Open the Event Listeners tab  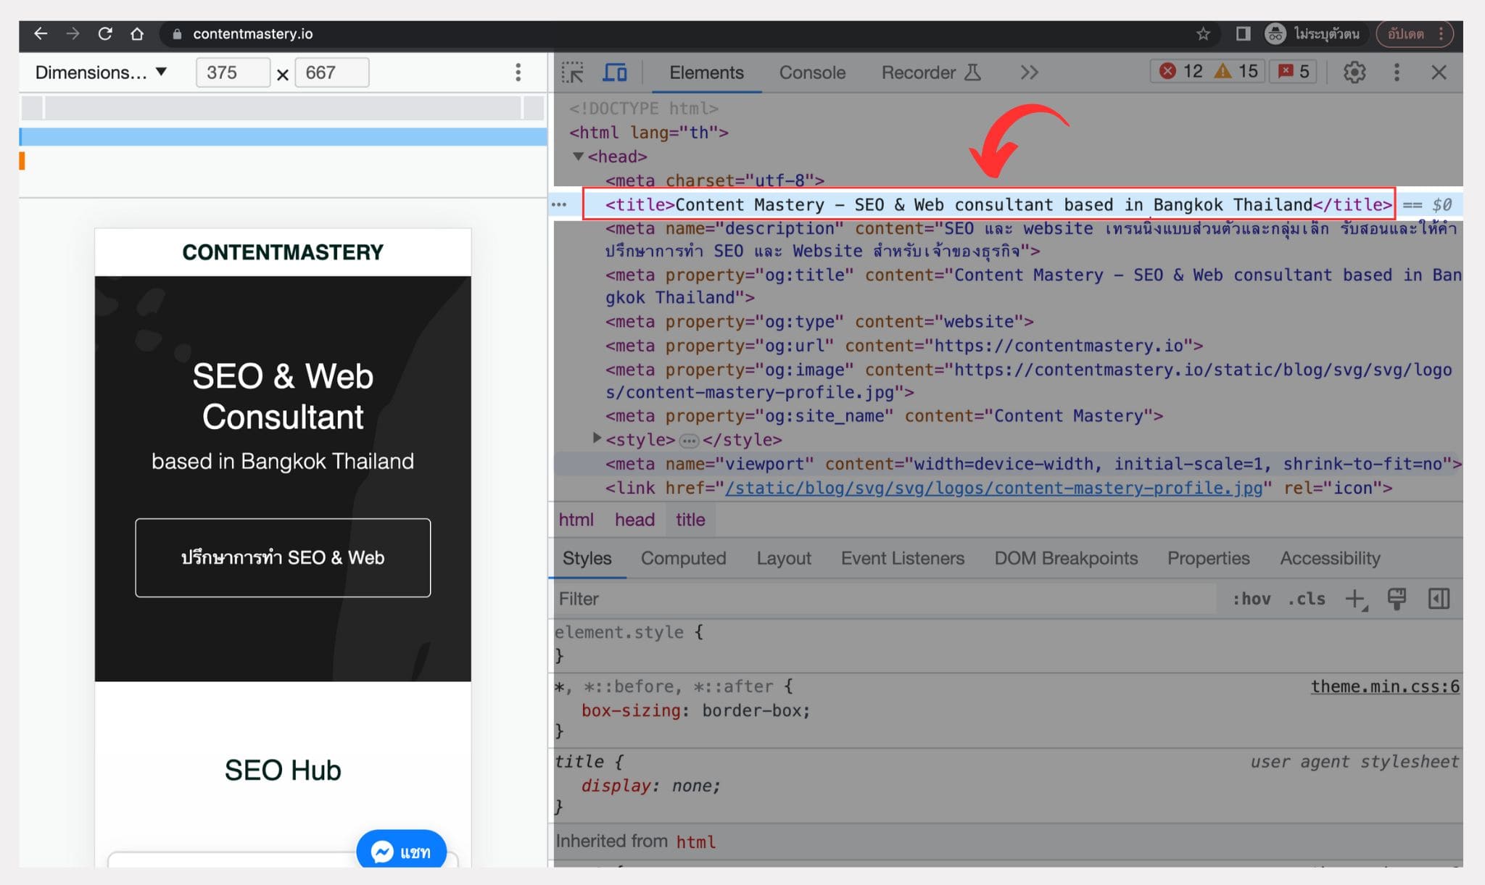[x=903, y=558]
